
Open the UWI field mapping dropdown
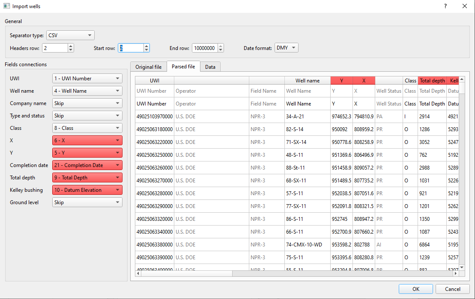click(x=87, y=78)
